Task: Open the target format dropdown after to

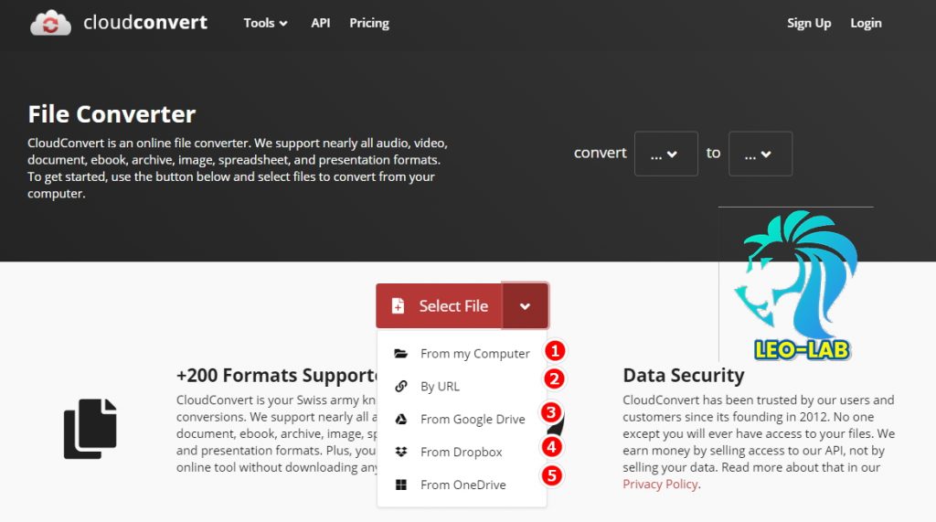Action: 760,154
